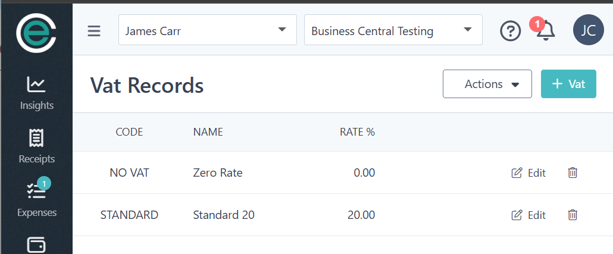Go to Insights in sidebar

point(36,93)
